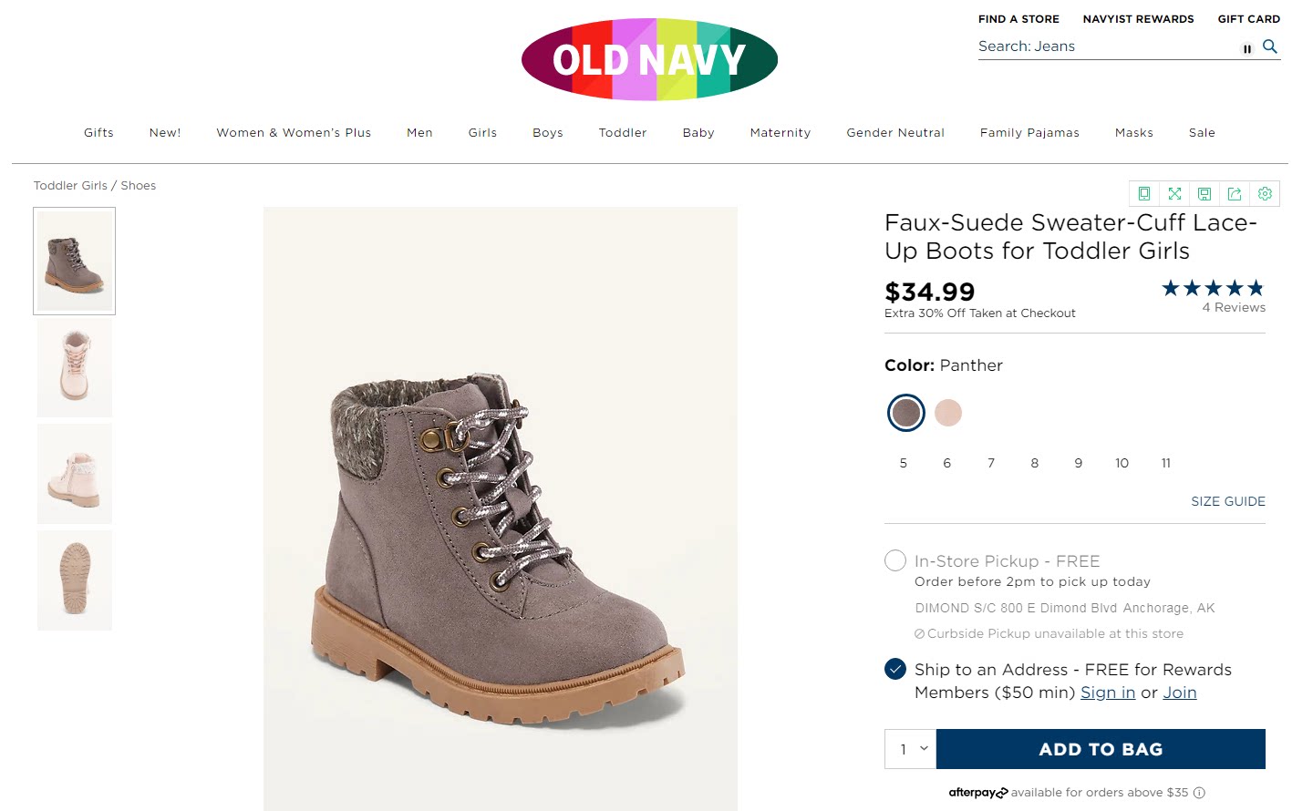Click the search magnifying glass icon
1313x811 pixels.
tap(1270, 46)
